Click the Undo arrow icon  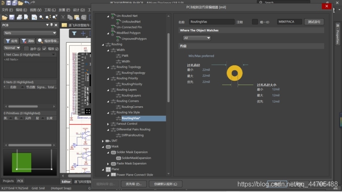point(27,2)
